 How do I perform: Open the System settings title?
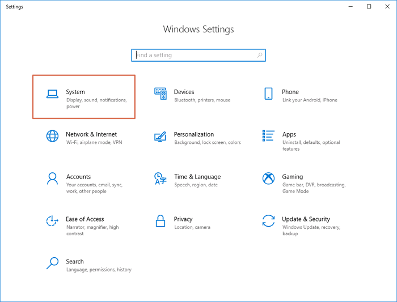coord(75,92)
